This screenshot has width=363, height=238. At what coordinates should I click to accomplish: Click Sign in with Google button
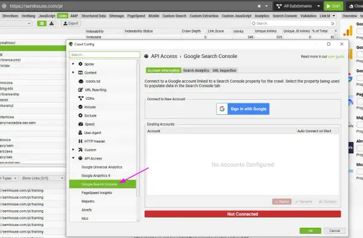tap(243, 109)
